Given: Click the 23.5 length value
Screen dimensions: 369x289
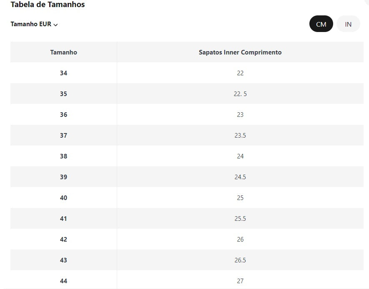Looking at the screenshot, I should click(240, 136).
